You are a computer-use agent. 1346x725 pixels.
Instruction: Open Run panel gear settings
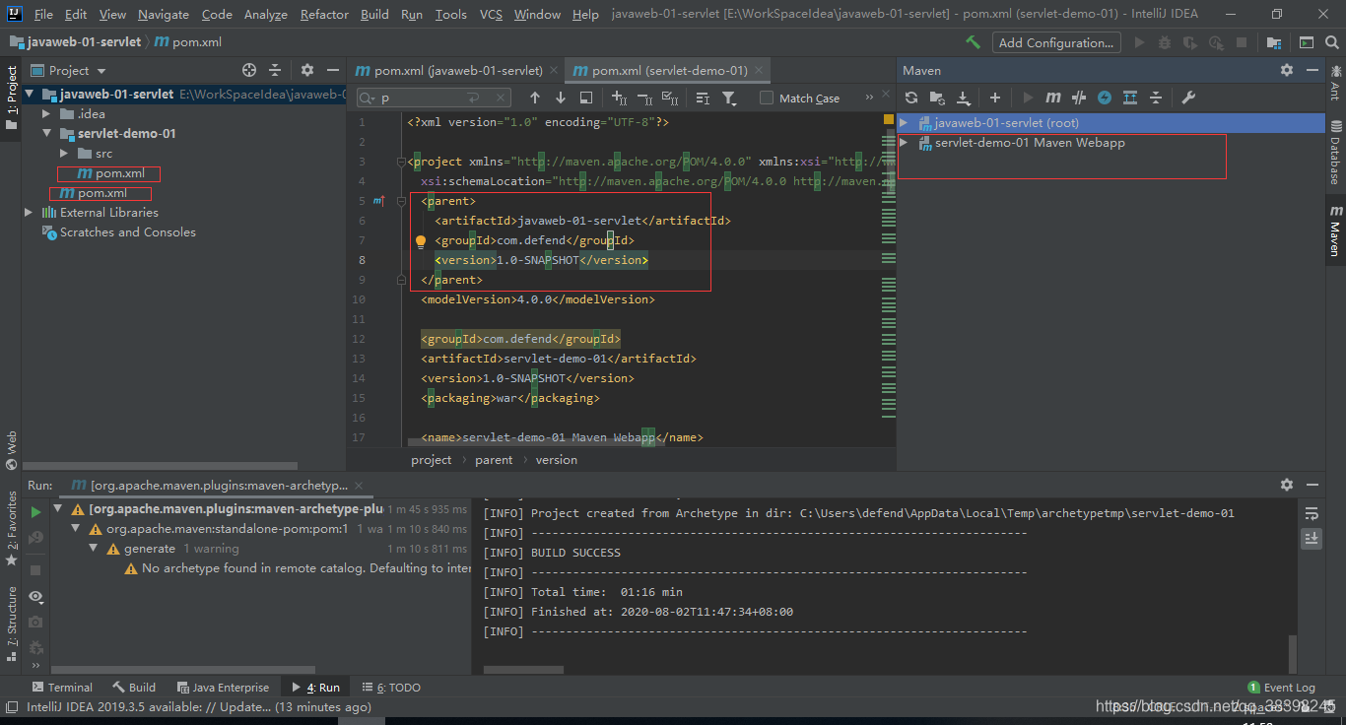point(1287,485)
